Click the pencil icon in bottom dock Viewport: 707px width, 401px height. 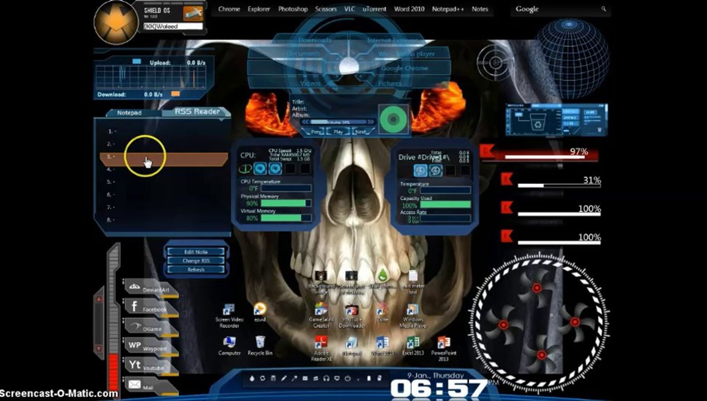coord(283,378)
